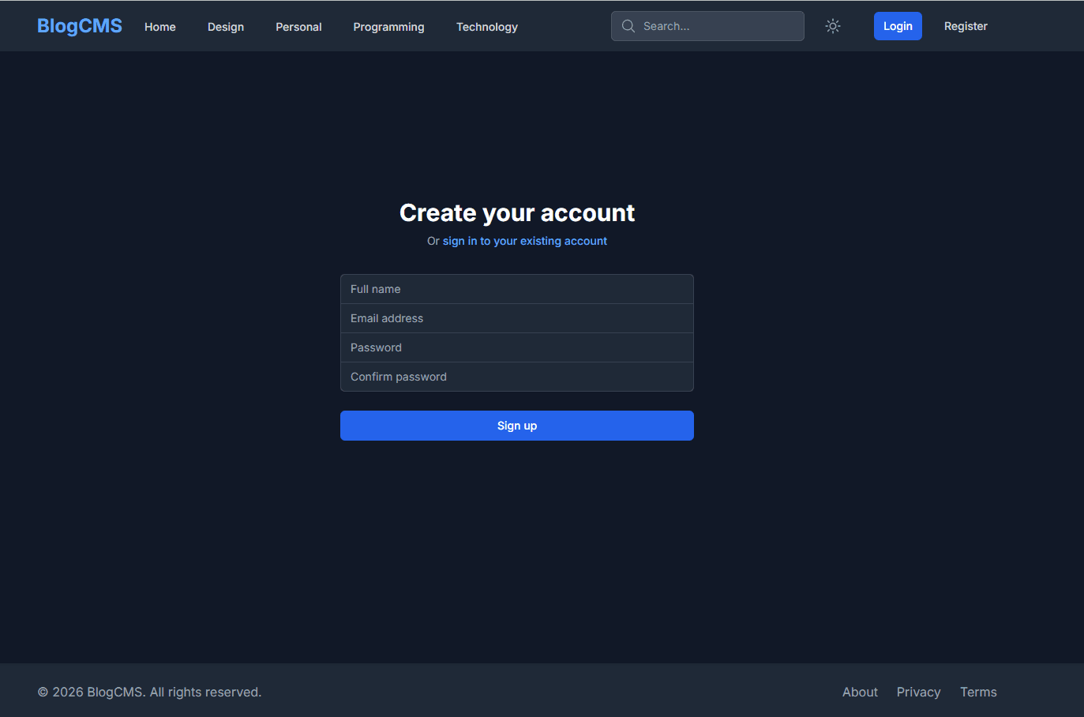Viewport: 1084px width, 717px height.
Task: Open the Technology category
Action: click(487, 27)
